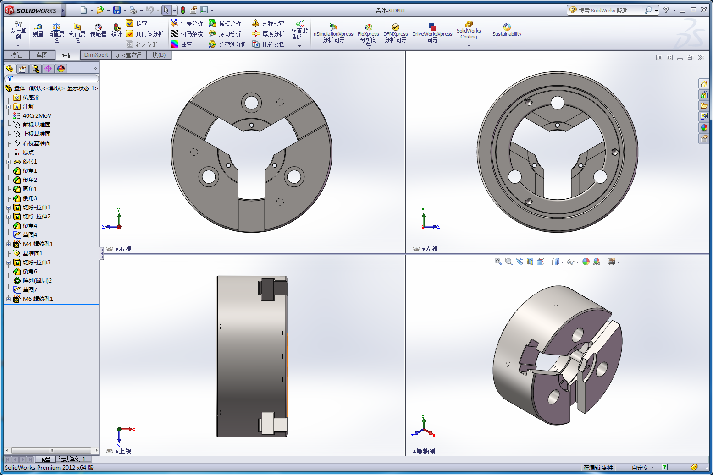Open 比较文档 compare documents tool

coord(268,44)
